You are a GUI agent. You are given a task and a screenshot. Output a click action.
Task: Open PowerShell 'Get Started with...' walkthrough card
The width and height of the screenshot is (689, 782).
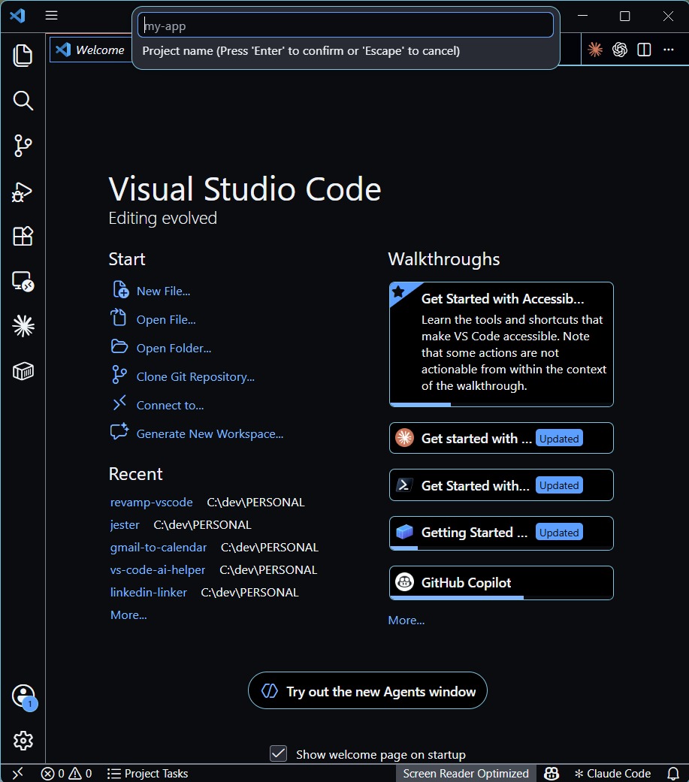501,485
